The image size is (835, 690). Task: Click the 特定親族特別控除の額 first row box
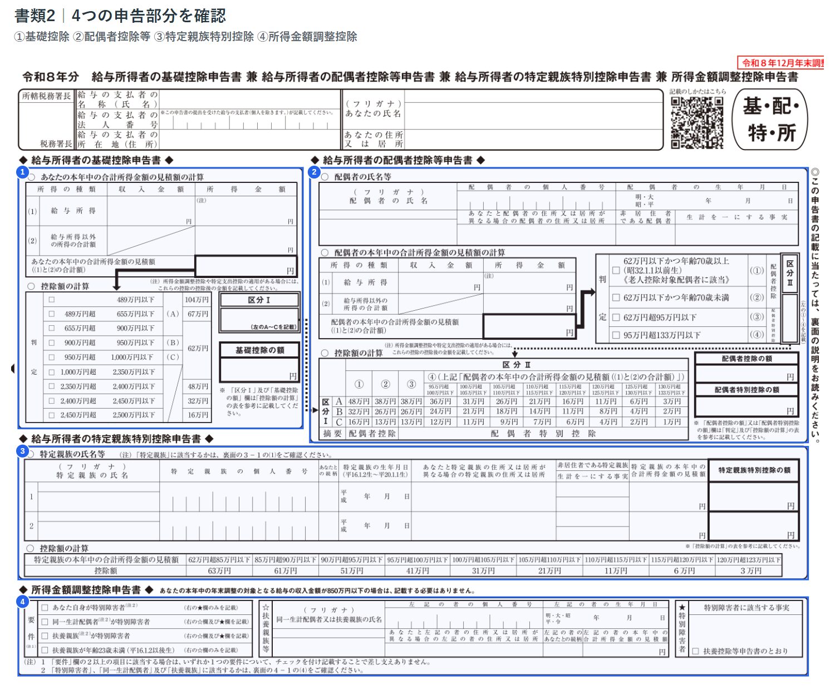coord(754,497)
